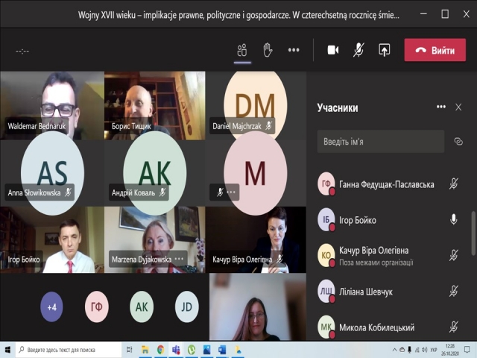
Task: Open the clock and calendar flyout
Action: point(450,350)
